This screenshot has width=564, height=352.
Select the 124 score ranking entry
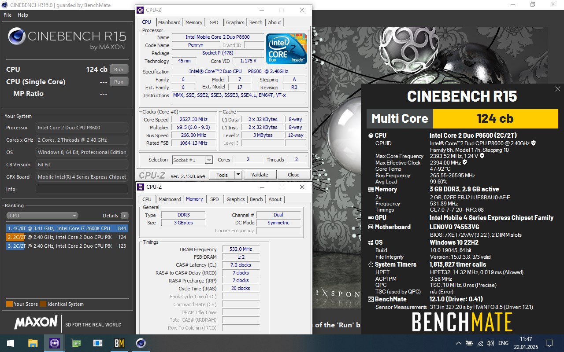67,237
